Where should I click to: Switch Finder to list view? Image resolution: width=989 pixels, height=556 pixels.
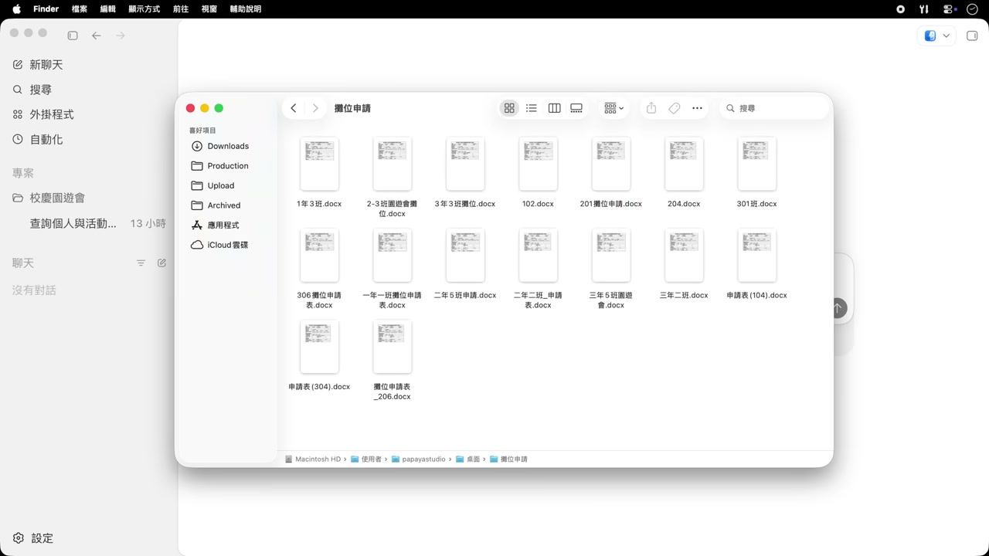tap(532, 108)
